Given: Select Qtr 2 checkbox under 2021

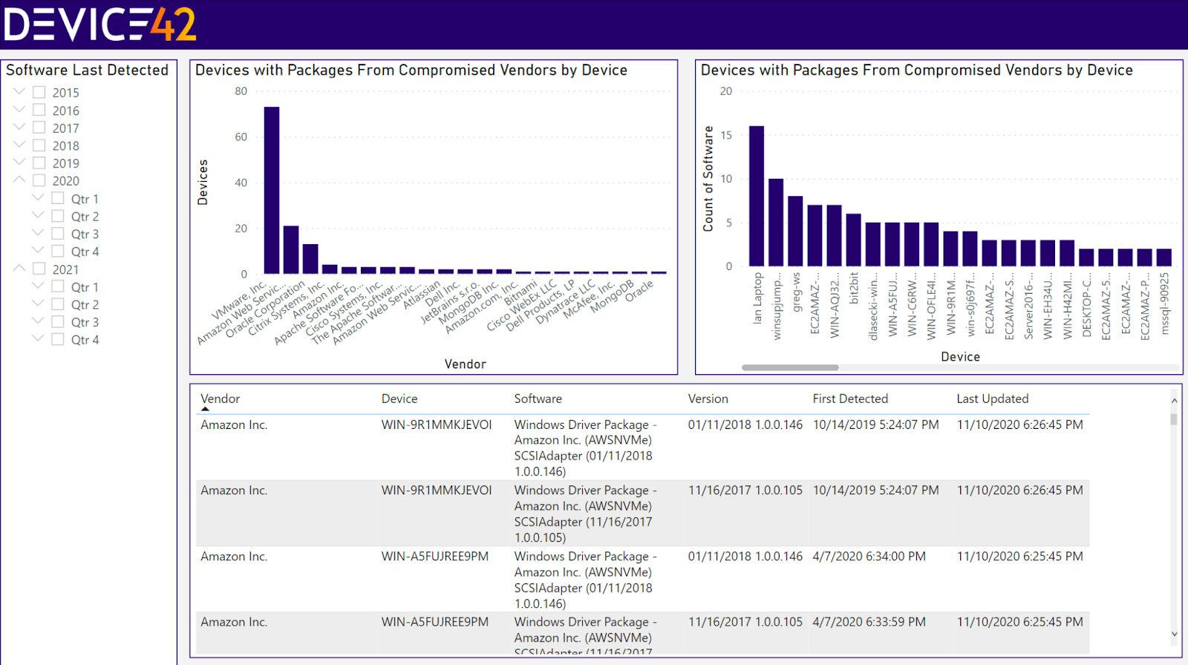Looking at the screenshot, I should point(58,304).
